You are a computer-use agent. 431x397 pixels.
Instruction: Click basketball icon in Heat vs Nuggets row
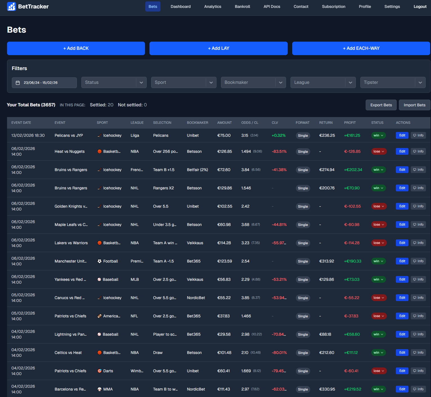pos(99,152)
